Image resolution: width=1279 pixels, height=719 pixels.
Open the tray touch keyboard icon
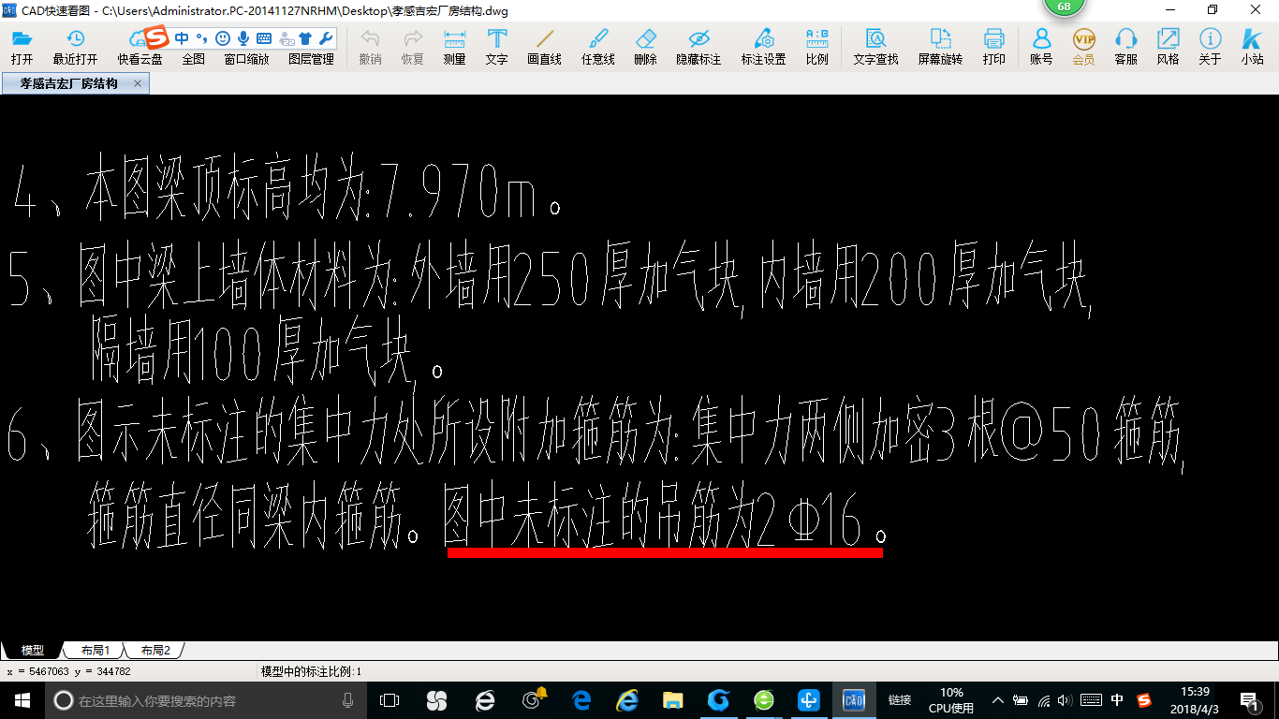(x=1091, y=700)
